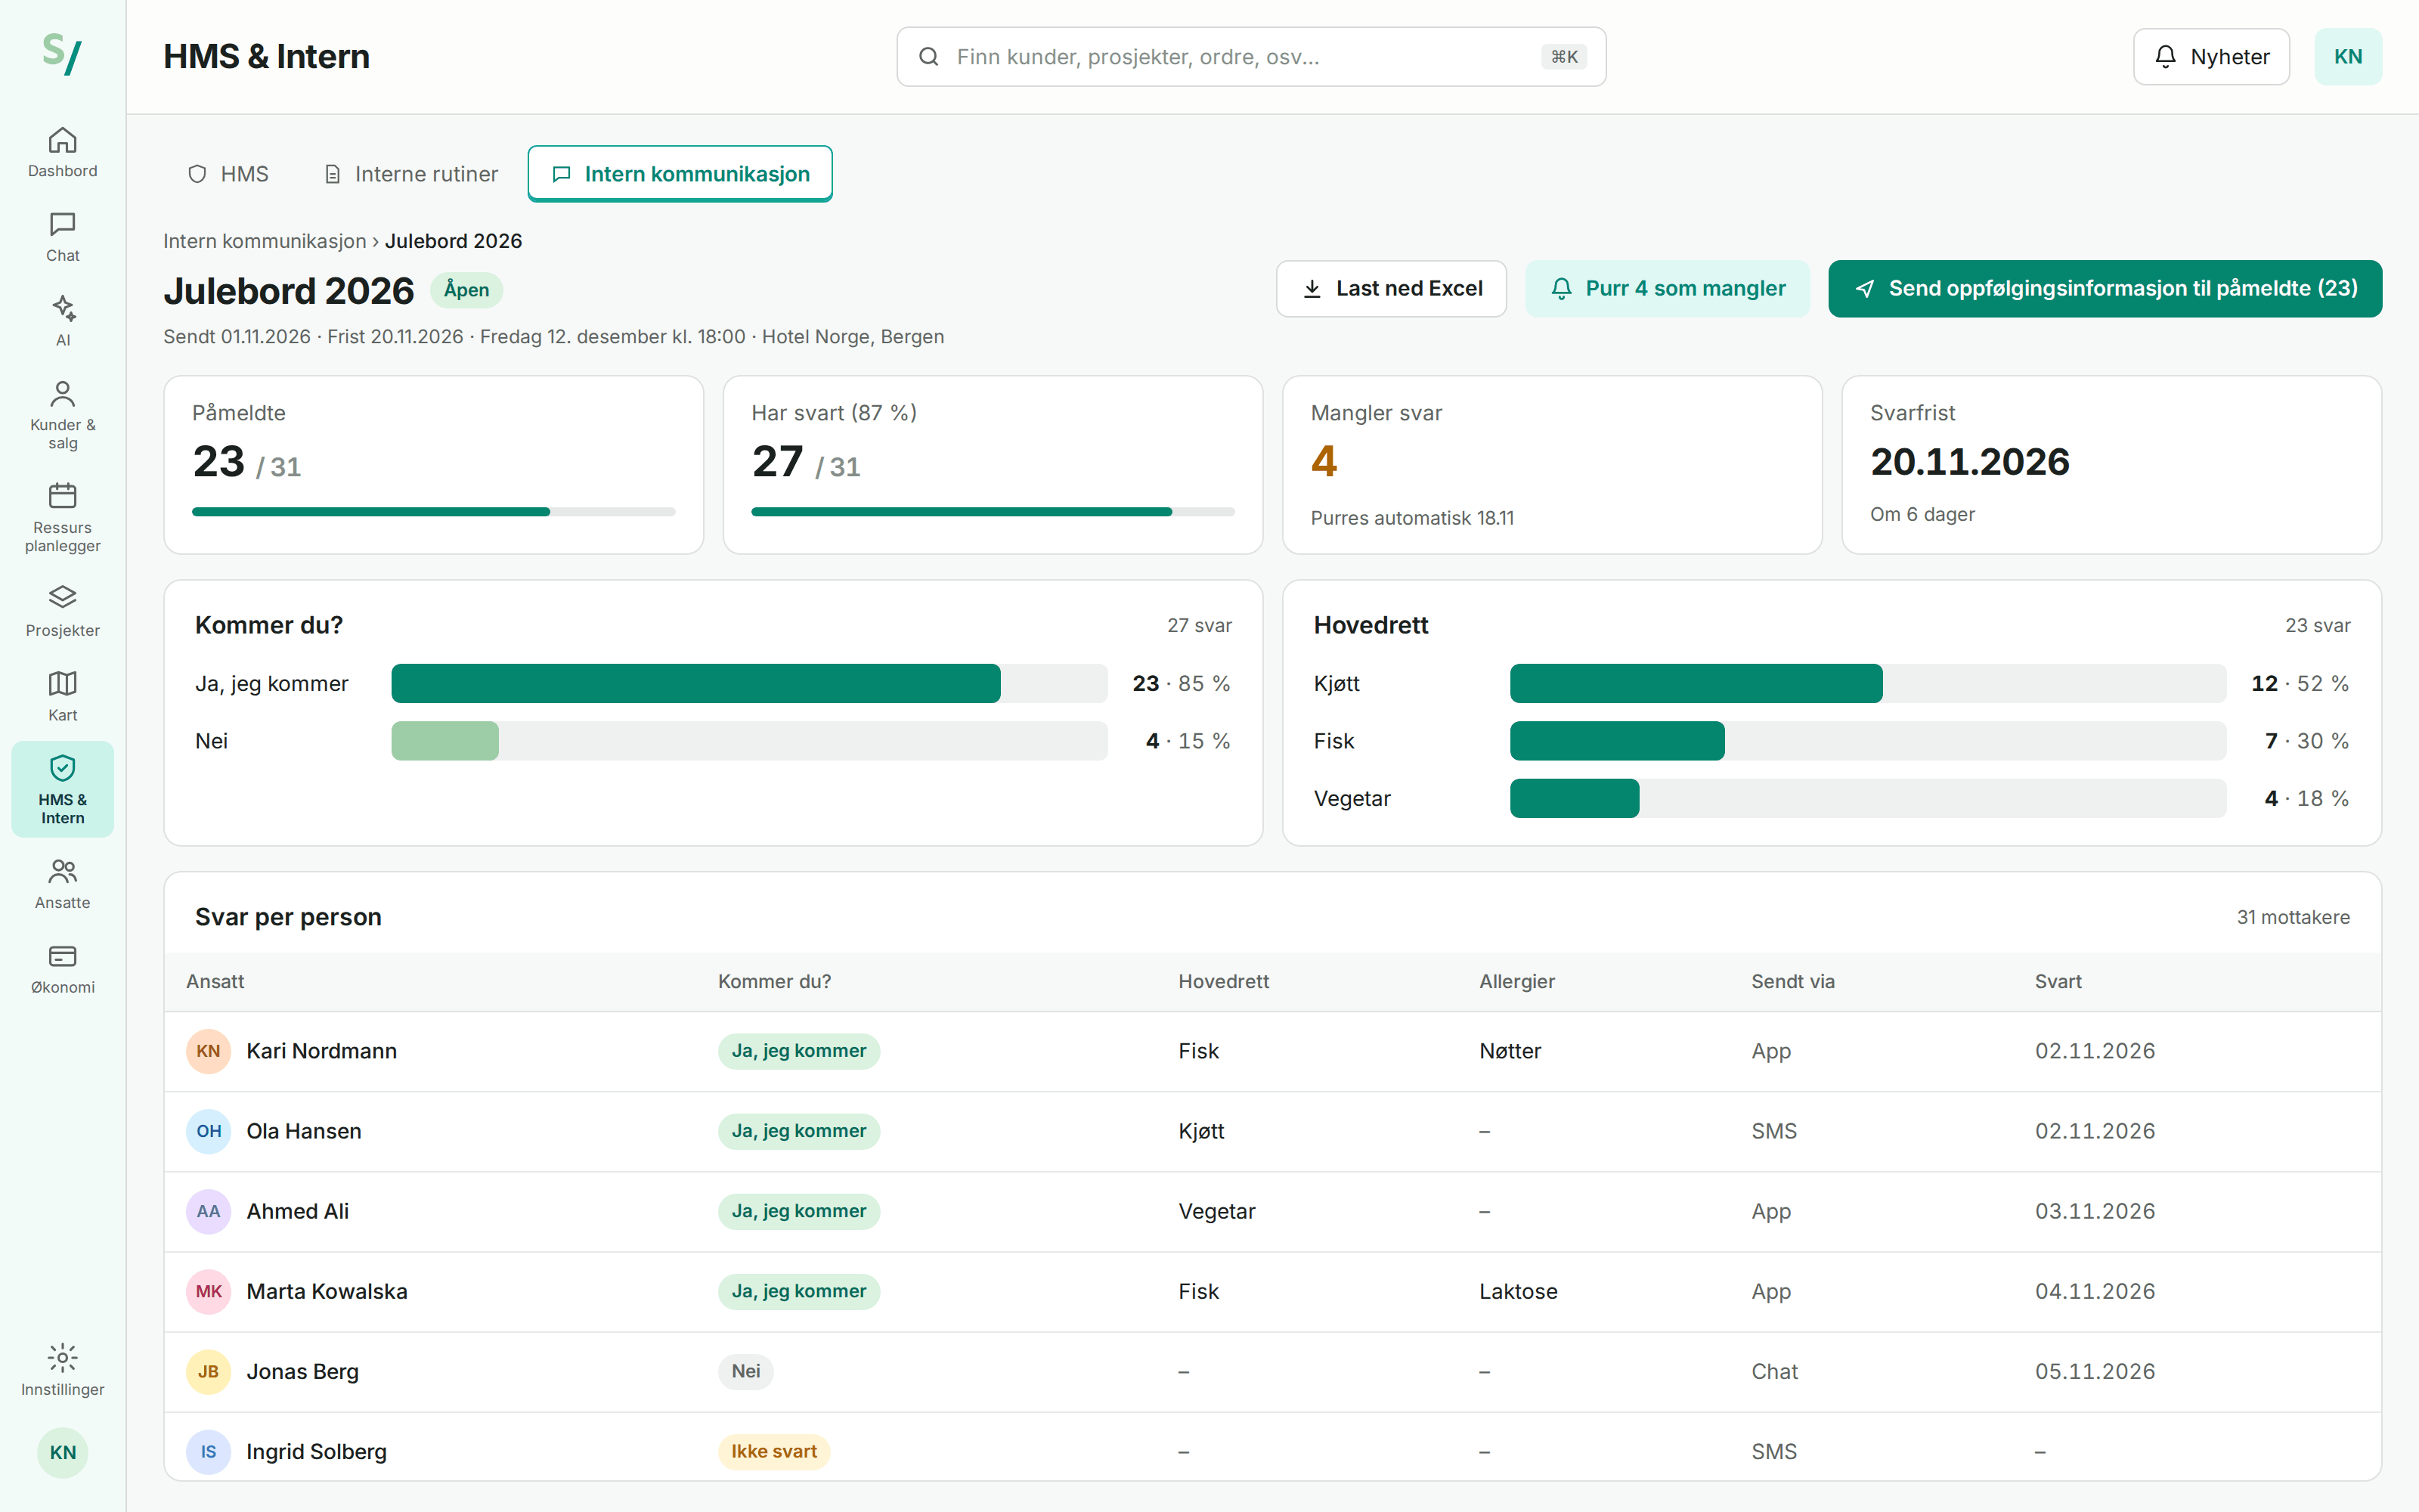Send oppfølgingsinformasjon til påmeldte
The image size is (2419, 1512).
pyautogui.click(x=2104, y=289)
